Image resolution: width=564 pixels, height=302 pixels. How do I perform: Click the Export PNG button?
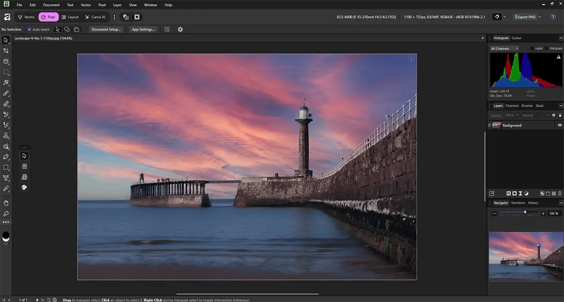point(526,17)
